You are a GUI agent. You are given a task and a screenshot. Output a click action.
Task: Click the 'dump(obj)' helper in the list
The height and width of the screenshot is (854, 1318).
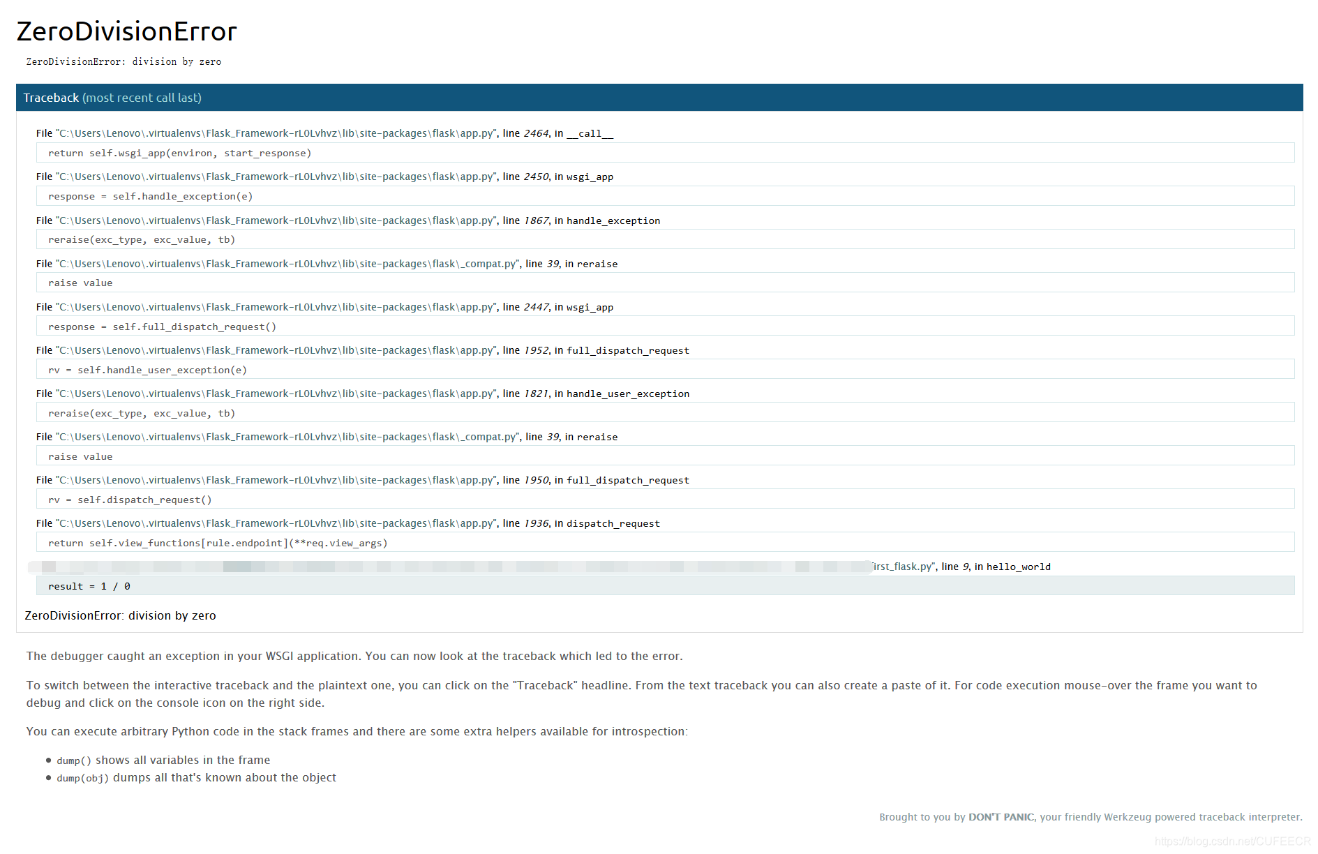[82, 778]
